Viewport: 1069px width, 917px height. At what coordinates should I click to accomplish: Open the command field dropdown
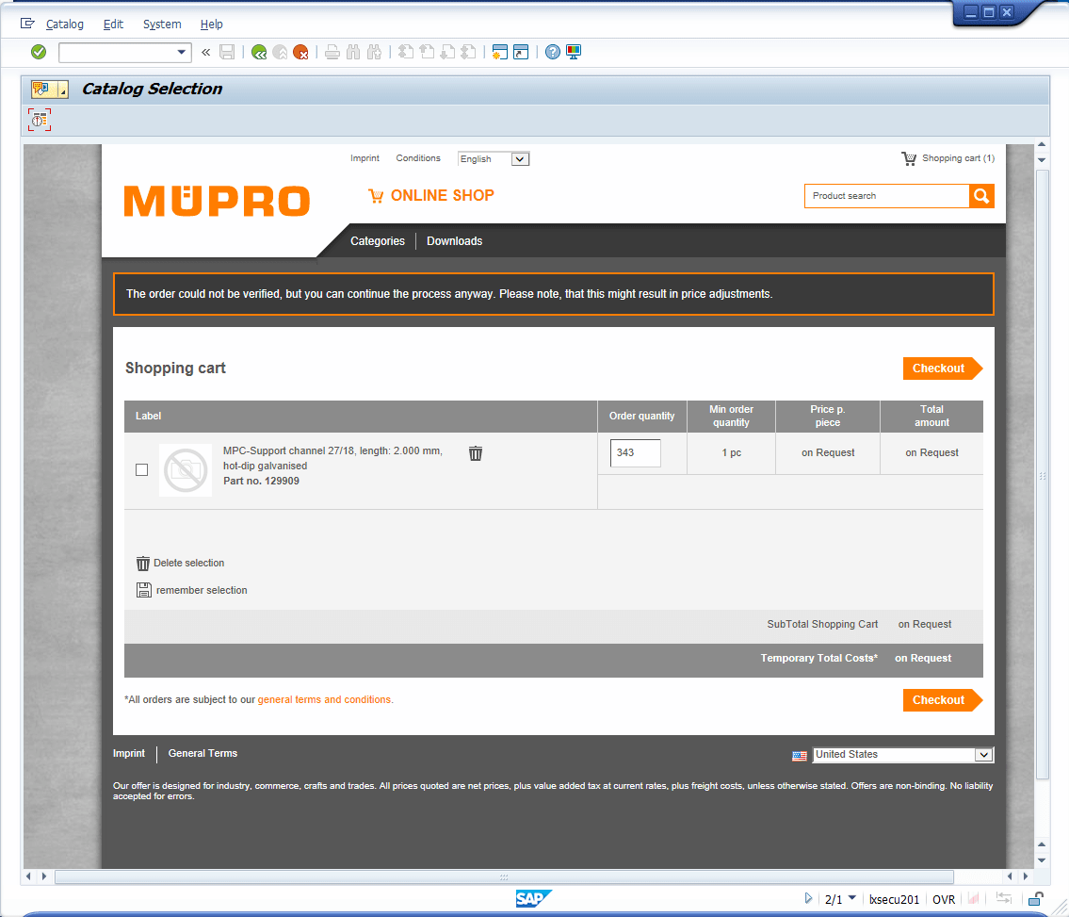182,52
